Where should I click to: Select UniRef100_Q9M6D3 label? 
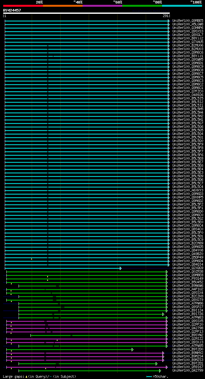188,194
